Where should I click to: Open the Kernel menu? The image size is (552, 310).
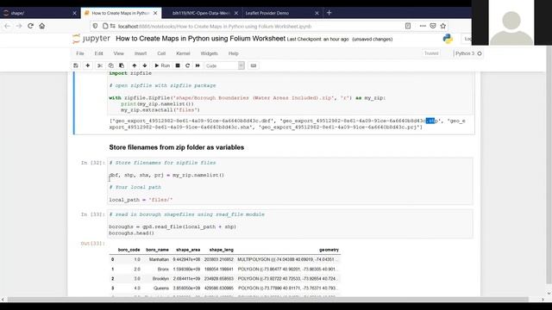[183, 53]
